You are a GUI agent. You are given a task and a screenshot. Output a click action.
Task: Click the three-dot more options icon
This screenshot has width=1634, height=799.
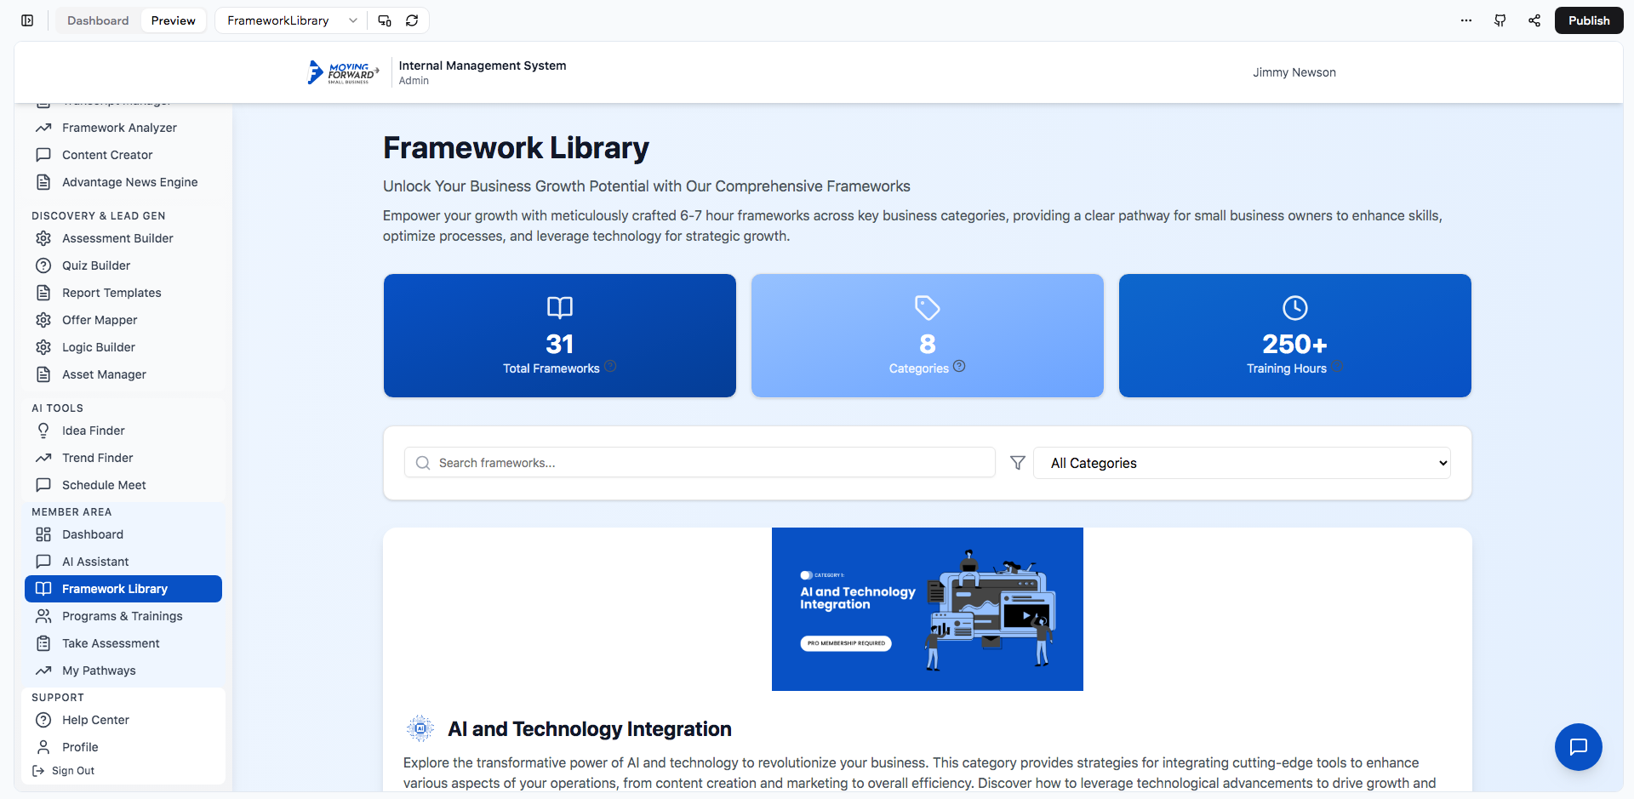point(1466,20)
